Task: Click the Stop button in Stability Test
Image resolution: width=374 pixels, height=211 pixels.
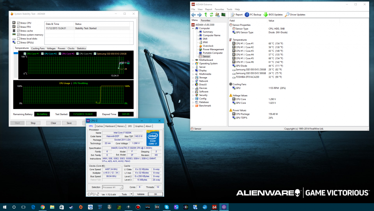Action: click(33, 123)
